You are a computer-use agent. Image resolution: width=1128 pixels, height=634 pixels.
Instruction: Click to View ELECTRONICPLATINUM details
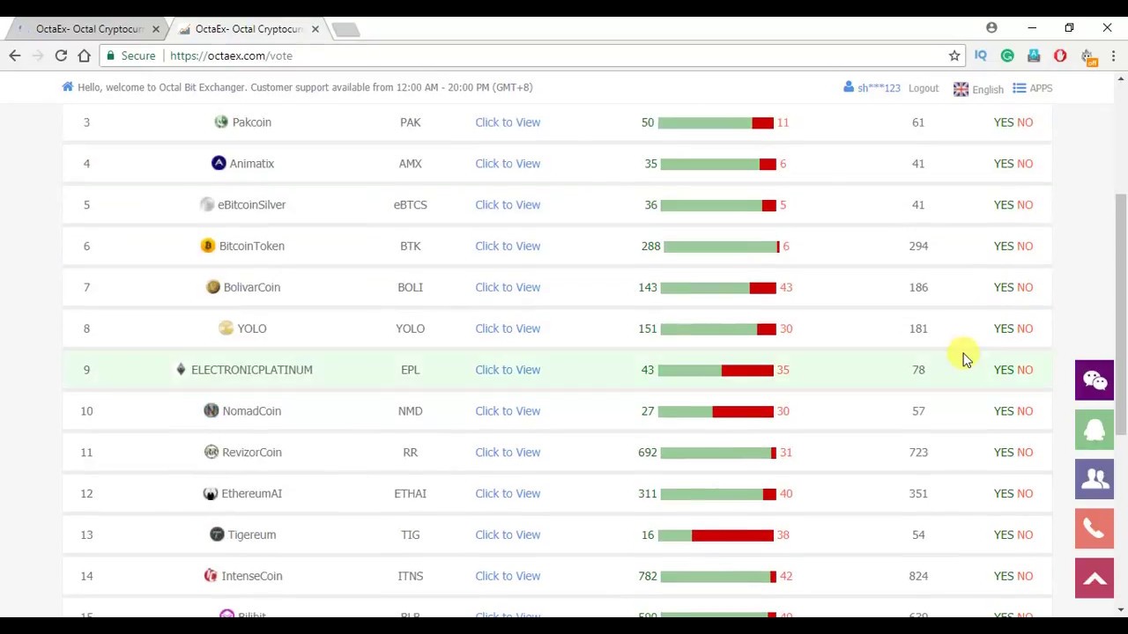[x=508, y=370]
